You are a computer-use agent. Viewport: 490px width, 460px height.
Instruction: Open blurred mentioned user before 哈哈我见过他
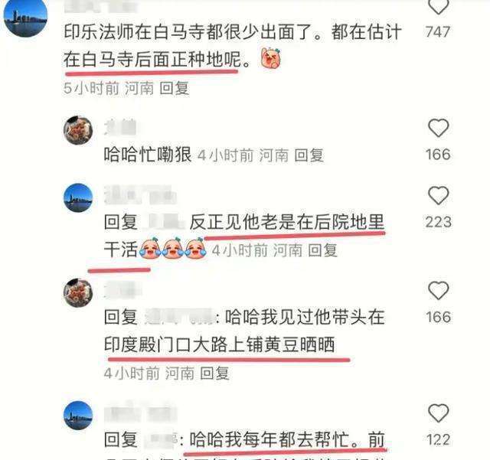[180, 317]
